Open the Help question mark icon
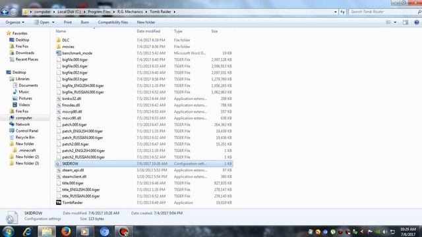The width and height of the screenshot is (422, 237). point(416,22)
